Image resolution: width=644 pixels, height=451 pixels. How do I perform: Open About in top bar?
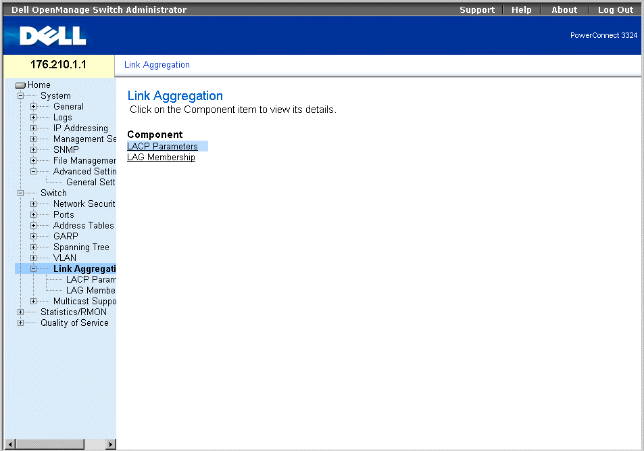564,10
